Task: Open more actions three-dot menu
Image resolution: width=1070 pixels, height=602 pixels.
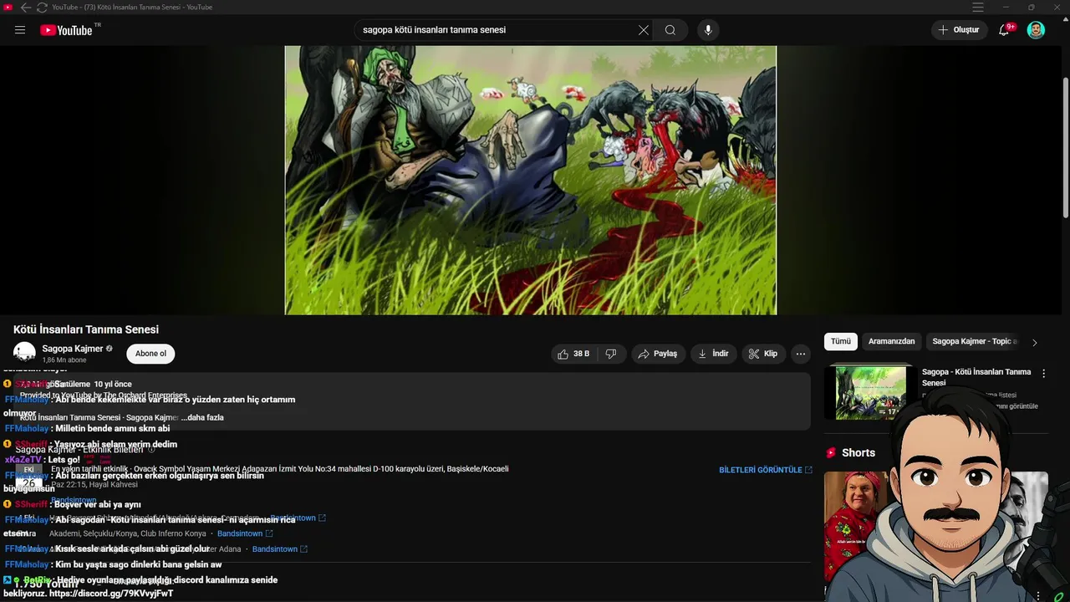Action: coord(801,354)
